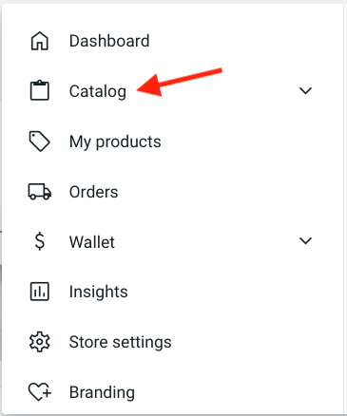Select the Insights bar chart icon
Image resolution: width=347 pixels, height=416 pixels.
tap(40, 292)
